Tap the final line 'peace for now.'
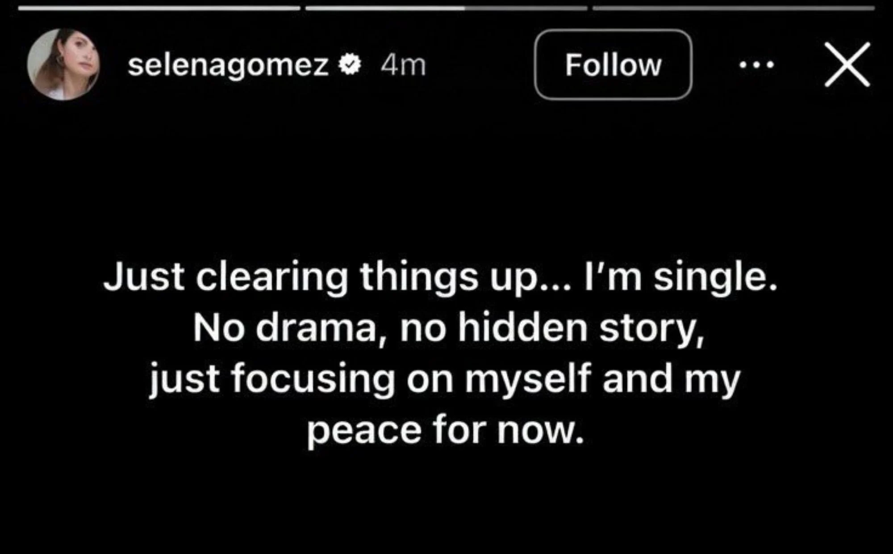Screen dimensions: 893x554 pos(445,430)
